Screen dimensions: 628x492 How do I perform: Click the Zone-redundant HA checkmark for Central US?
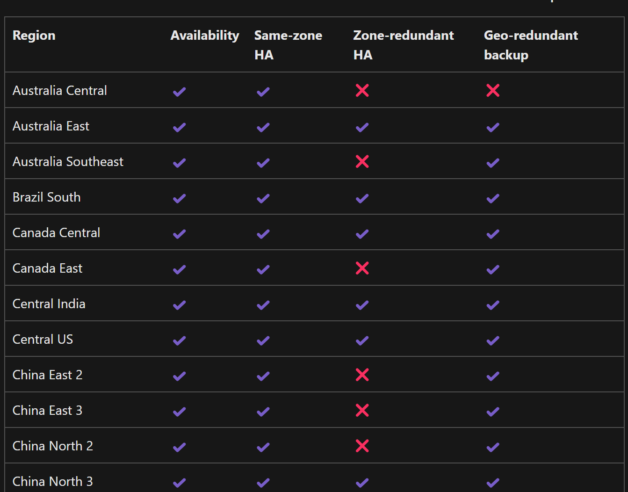[362, 340]
